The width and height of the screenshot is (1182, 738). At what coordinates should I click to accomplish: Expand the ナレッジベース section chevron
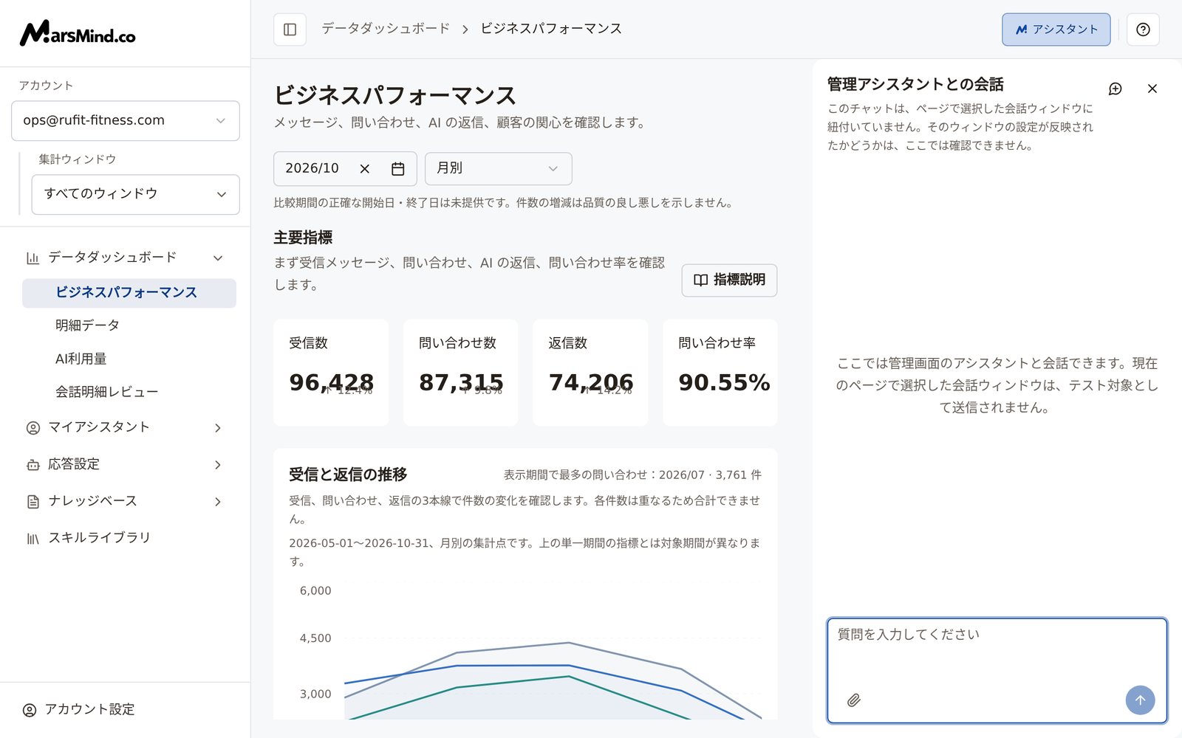pyautogui.click(x=218, y=502)
